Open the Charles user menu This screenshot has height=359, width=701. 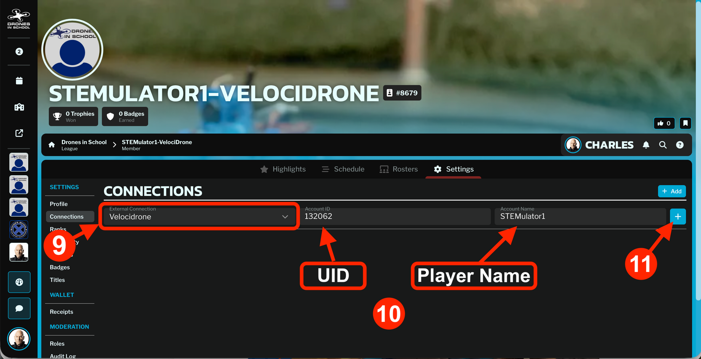599,145
